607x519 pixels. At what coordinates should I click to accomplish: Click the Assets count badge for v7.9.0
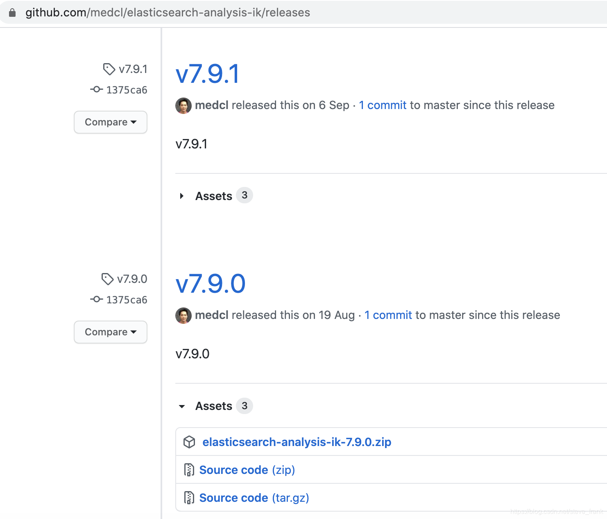click(245, 406)
